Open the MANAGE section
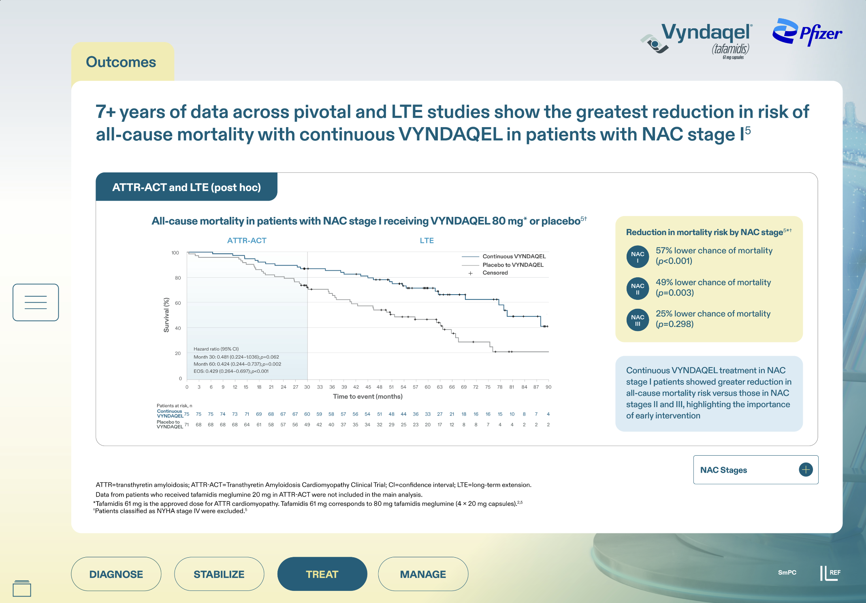The width and height of the screenshot is (866, 603). click(423, 574)
